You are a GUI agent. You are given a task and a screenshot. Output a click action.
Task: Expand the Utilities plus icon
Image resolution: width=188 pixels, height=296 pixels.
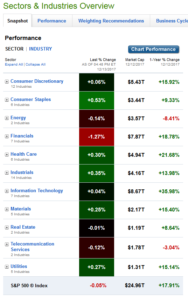pyautogui.click(x=7, y=267)
